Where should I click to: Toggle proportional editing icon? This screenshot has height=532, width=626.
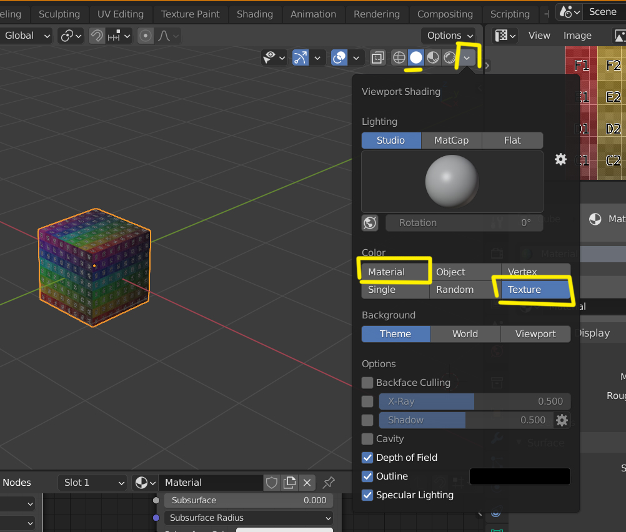pos(146,36)
